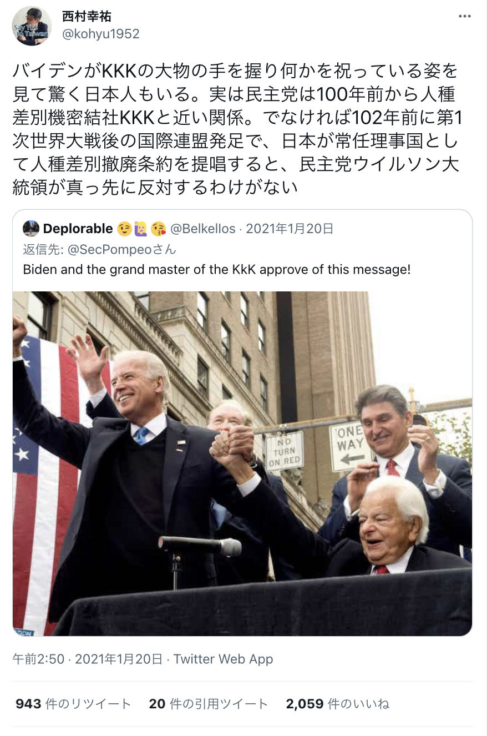Open the @kohyu1952 handle
The height and width of the screenshot is (736, 487).
[x=100, y=34]
